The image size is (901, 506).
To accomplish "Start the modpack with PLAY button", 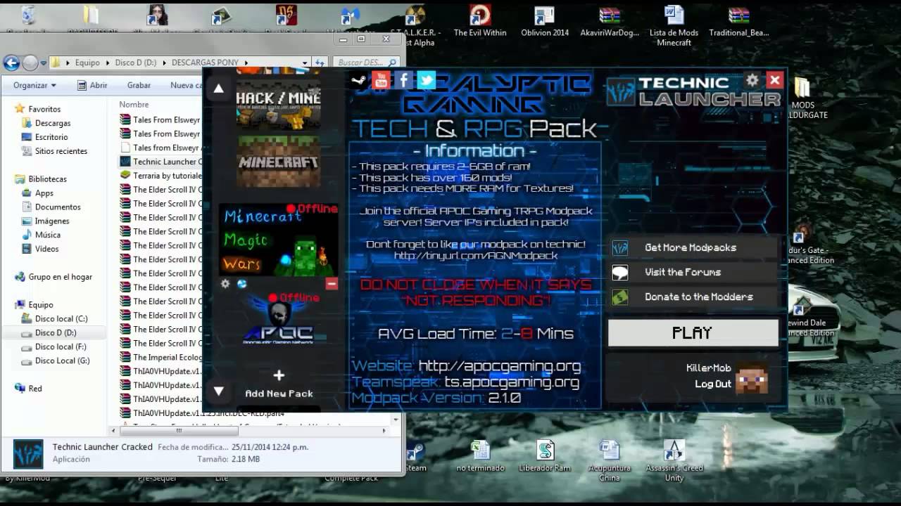I will tap(693, 332).
